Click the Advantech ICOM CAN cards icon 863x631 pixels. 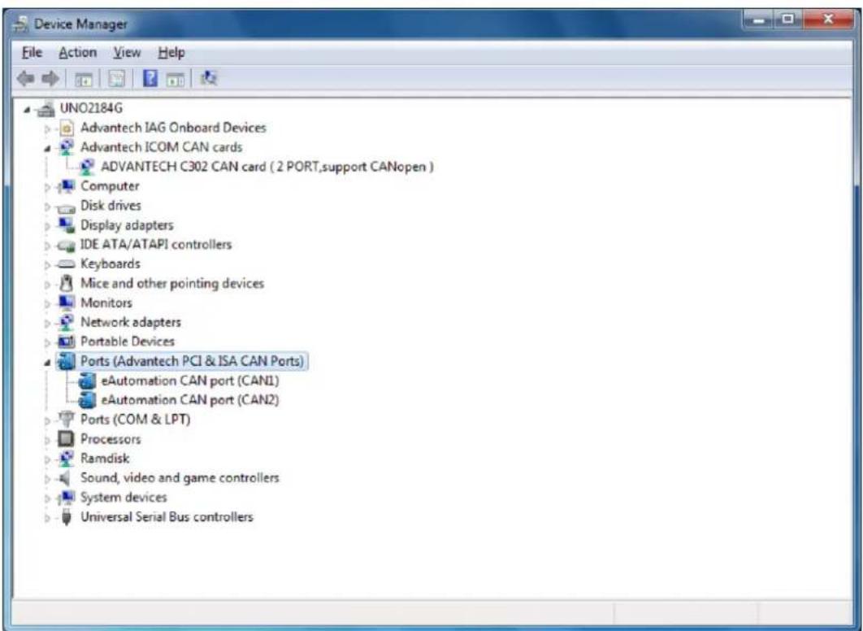click(x=66, y=147)
